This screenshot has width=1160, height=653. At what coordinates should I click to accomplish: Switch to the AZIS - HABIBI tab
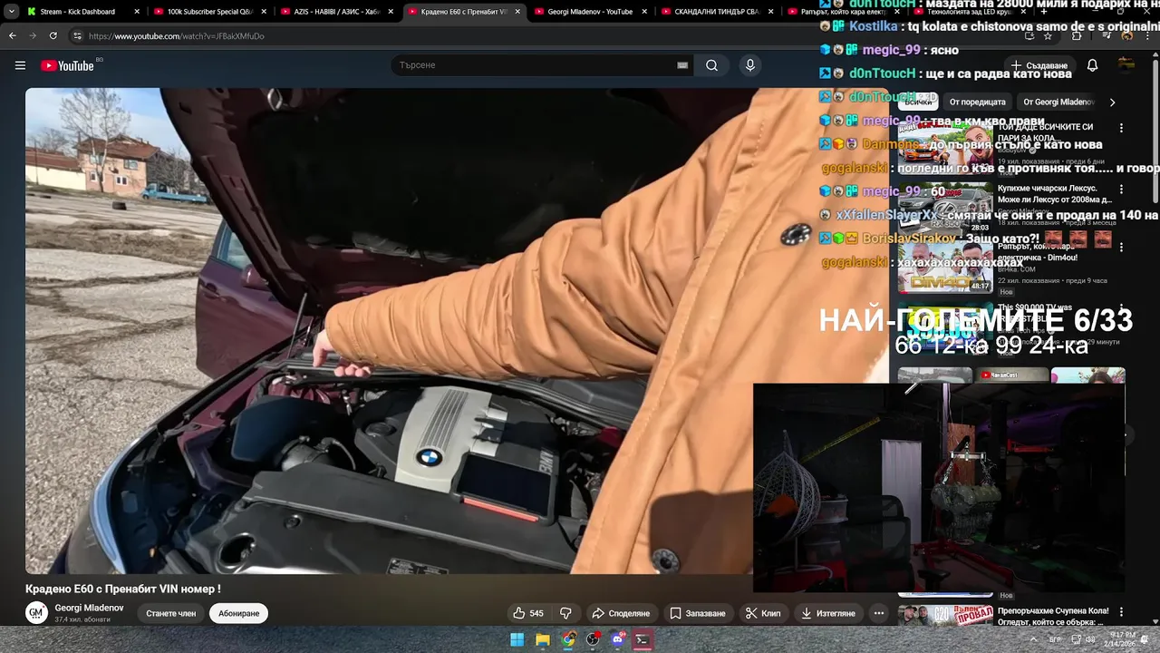pyautogui.click(x=335, y=12)
